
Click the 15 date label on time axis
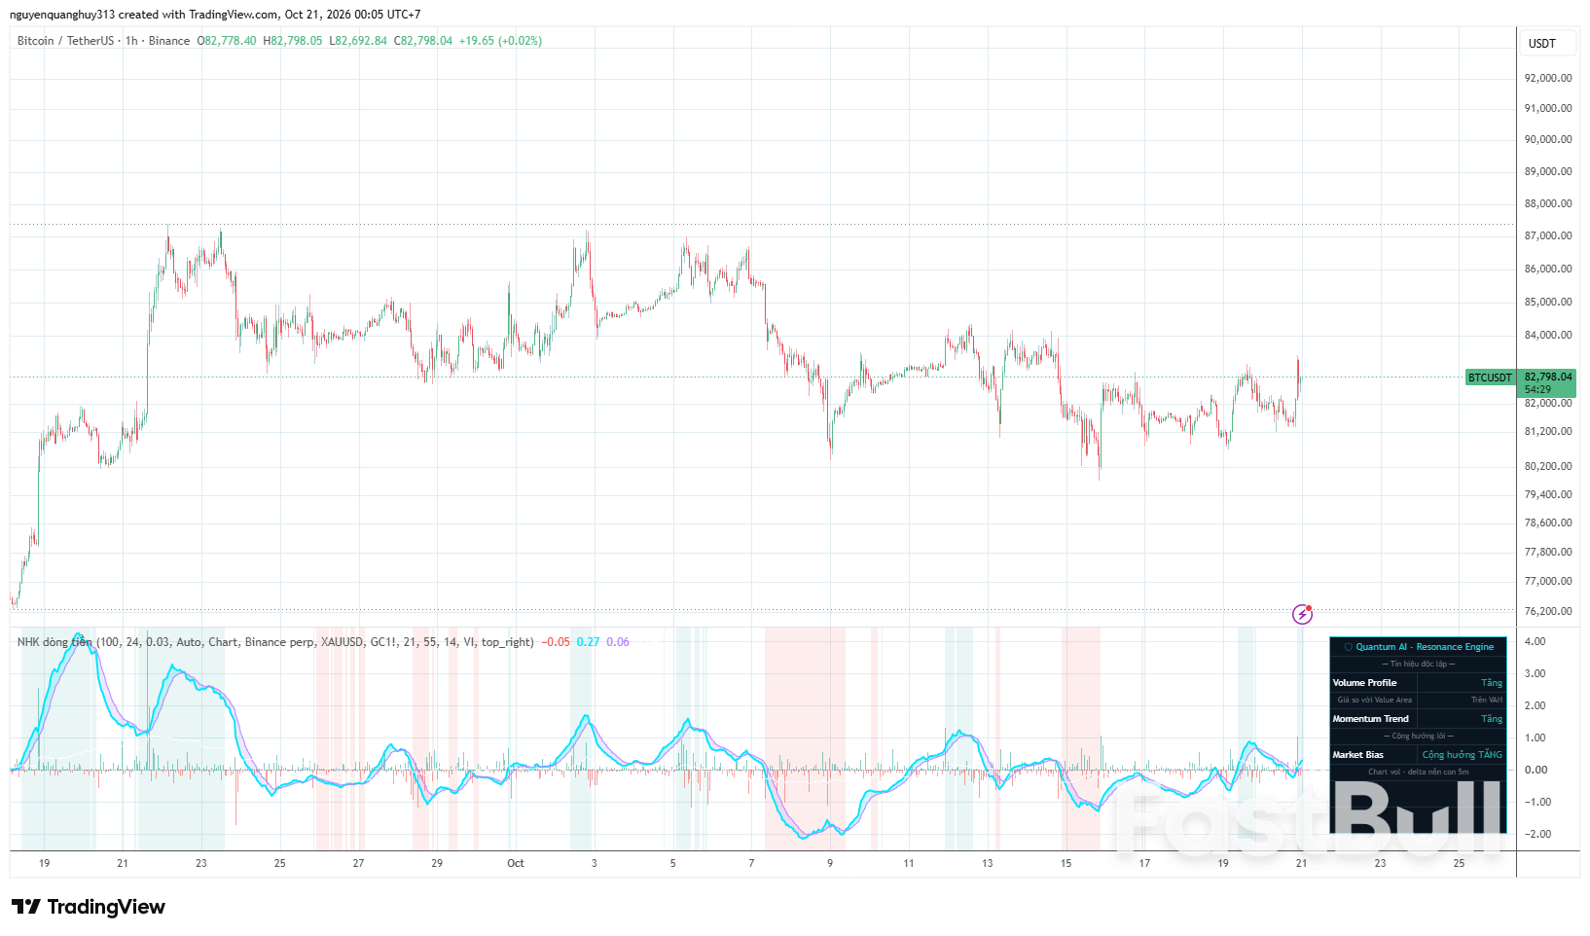pos(1066,863)
